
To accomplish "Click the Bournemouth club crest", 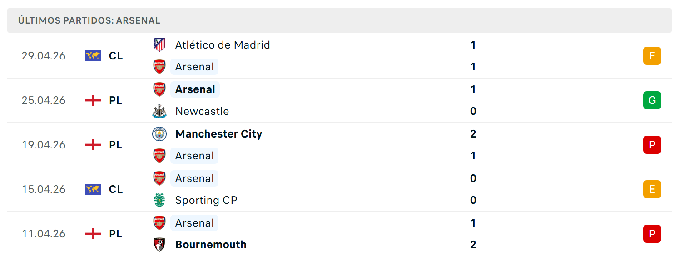I will (x=159, y=245).
